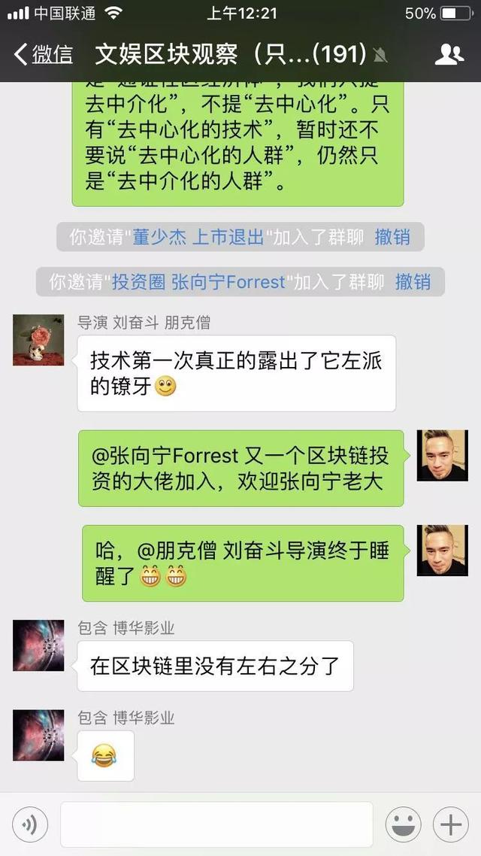The width and height of the screenshot is (481, 856).
Task: Tap the back chevron arrow
Action: (x=20, y=54)
